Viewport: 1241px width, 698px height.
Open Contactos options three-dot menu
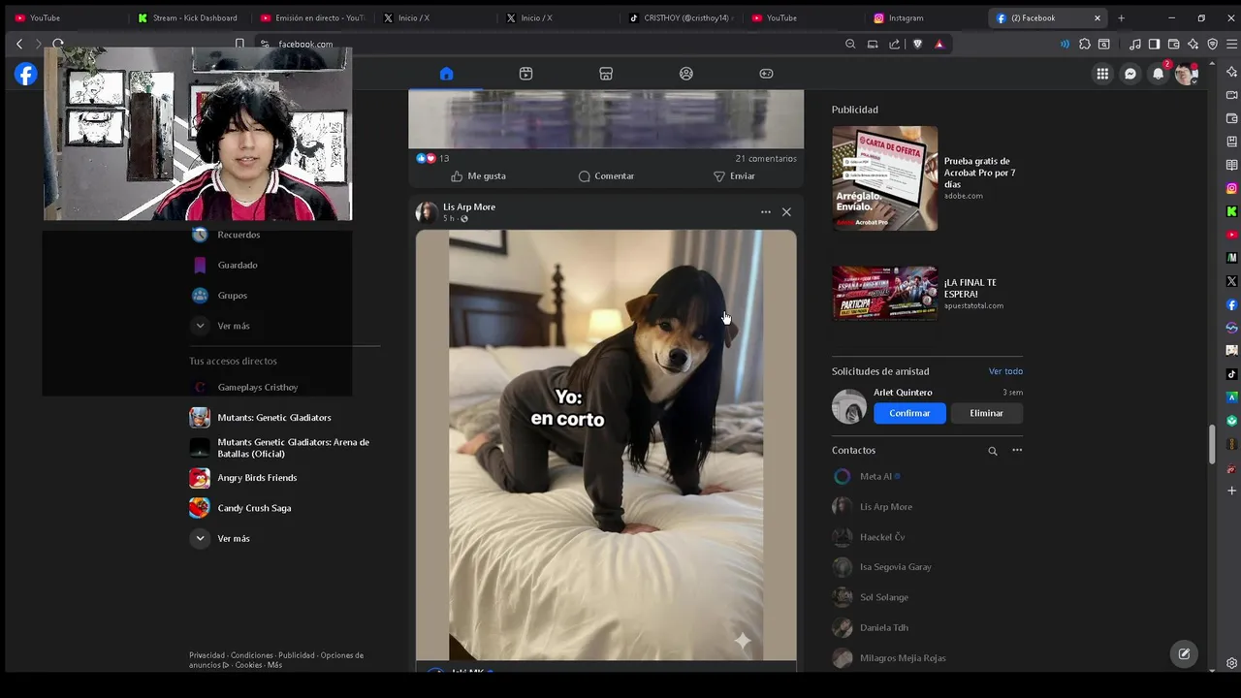[1017, 450]
